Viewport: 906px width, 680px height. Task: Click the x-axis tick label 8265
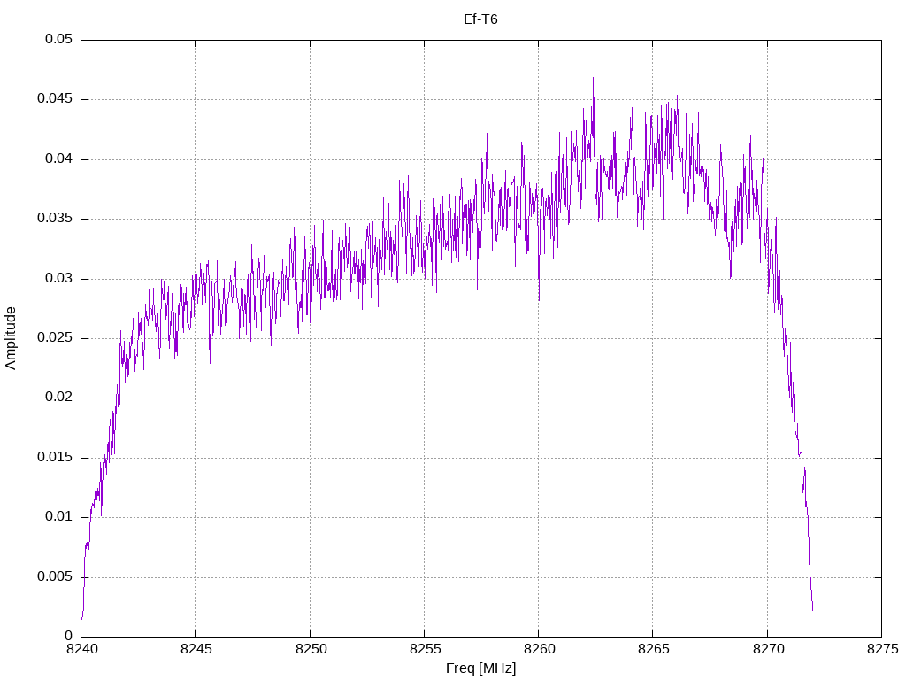pyautogui.click(x=654, y=649)
